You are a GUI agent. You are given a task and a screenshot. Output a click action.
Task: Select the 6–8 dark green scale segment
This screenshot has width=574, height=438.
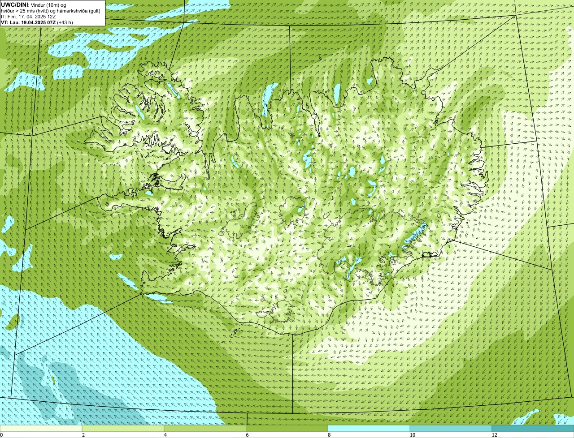pos(287,429)
